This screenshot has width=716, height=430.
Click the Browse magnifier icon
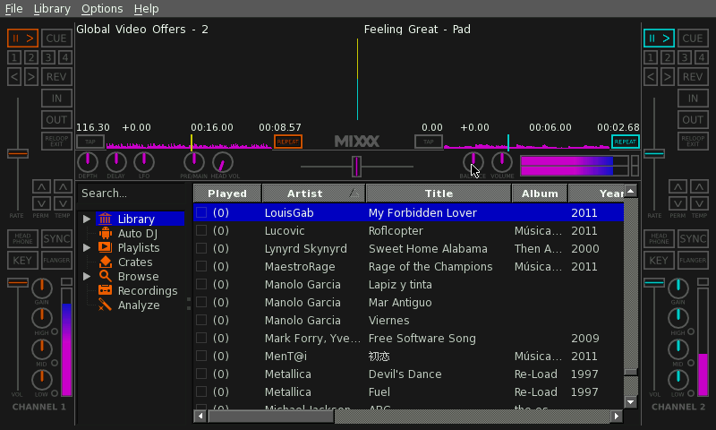coord(106,277)
